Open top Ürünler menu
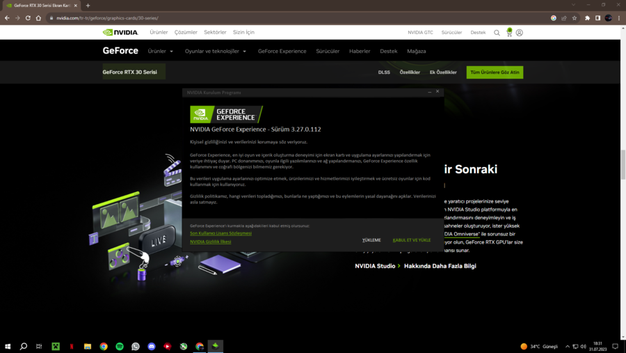This screenshot has height=353, width=626. tap(159, 33)
